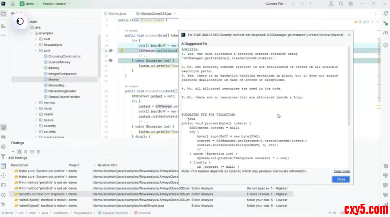This screenshot has height=217, width=390.
Task: Expand the 'security' package folder
Action: click(36, 126)
